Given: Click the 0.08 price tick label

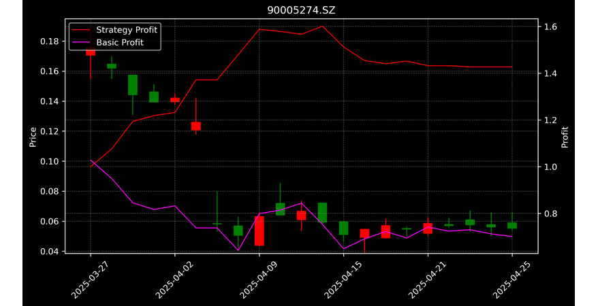Looking at the screenshot, I should [50, 192].
